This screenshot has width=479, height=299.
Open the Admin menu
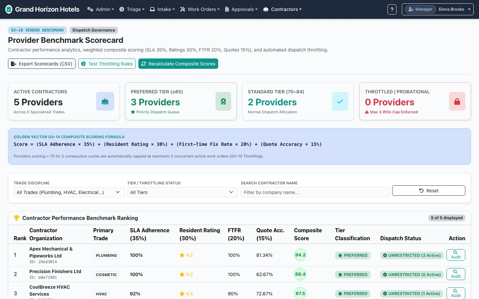100,9
